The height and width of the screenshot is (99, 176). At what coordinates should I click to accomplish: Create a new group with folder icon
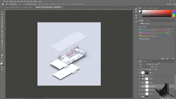pos(168,98)
